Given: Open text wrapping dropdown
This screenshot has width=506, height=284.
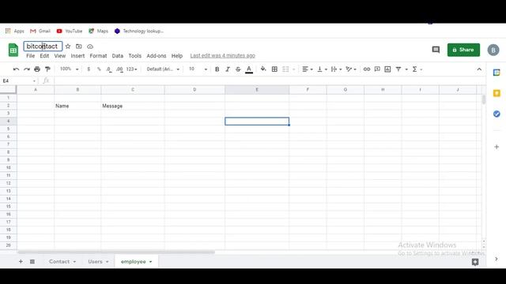Looking at the screenshot, I should [x=336, y=69].
